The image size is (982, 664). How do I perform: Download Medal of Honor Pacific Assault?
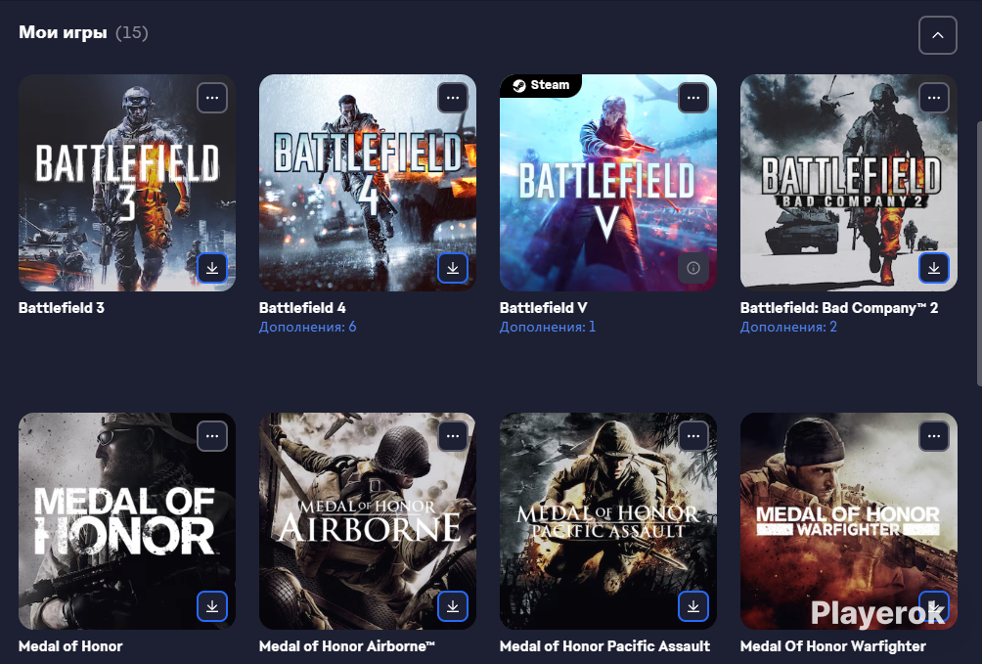[693, 606]
